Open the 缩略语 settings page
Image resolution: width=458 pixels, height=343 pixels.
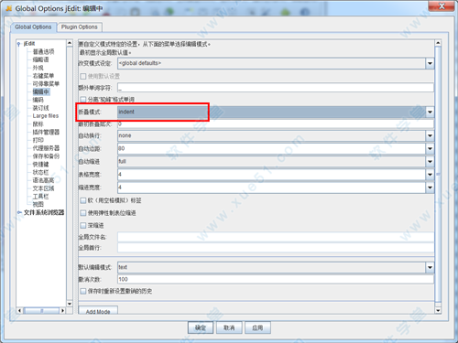coord(40,59)
